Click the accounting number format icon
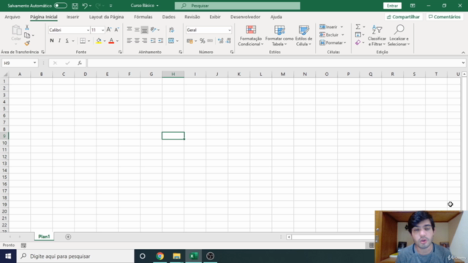 coord(189,41)
